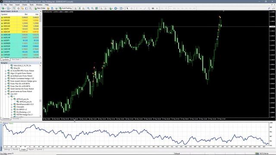Open the Insert menu
Image resolution: width=276 pixels, height=155 pixels.
click(x=17, y=5)
